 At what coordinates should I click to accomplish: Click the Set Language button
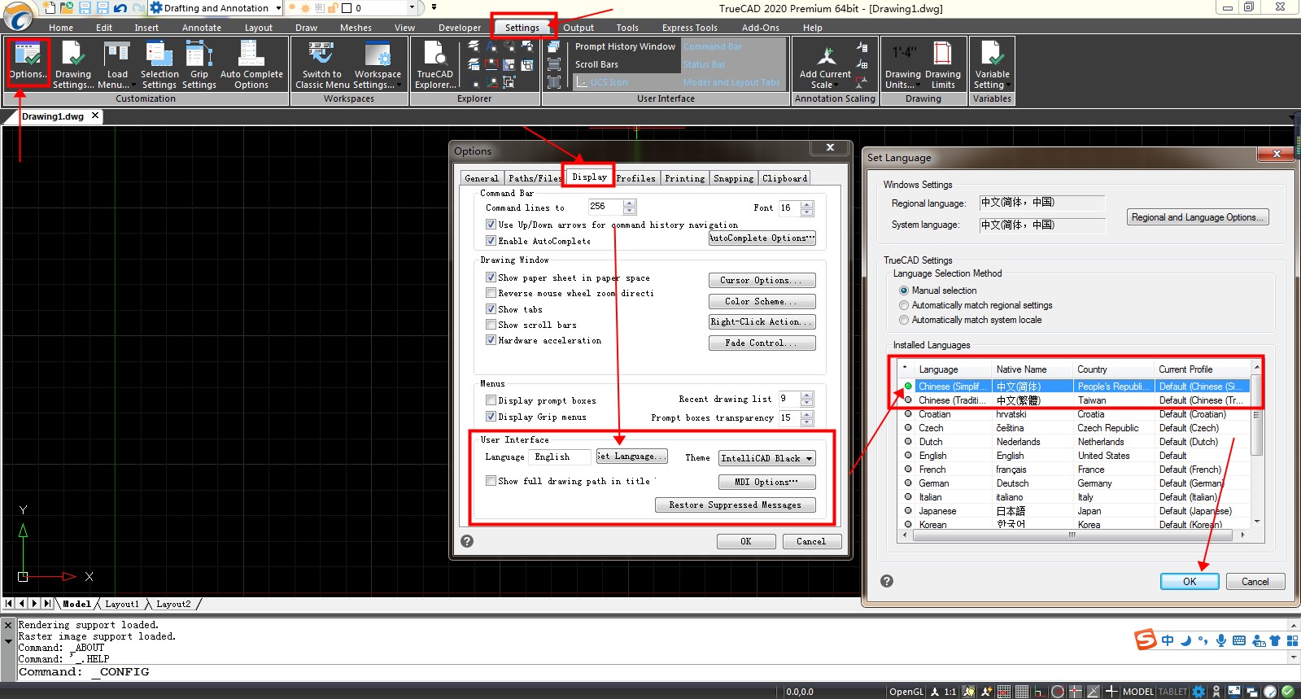(x=632, y=457)
